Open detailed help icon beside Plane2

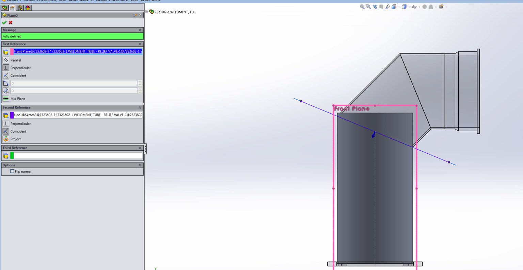tap(135, 15)
